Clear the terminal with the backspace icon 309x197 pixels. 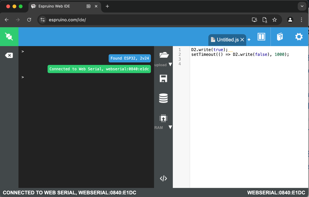(9, 55)
